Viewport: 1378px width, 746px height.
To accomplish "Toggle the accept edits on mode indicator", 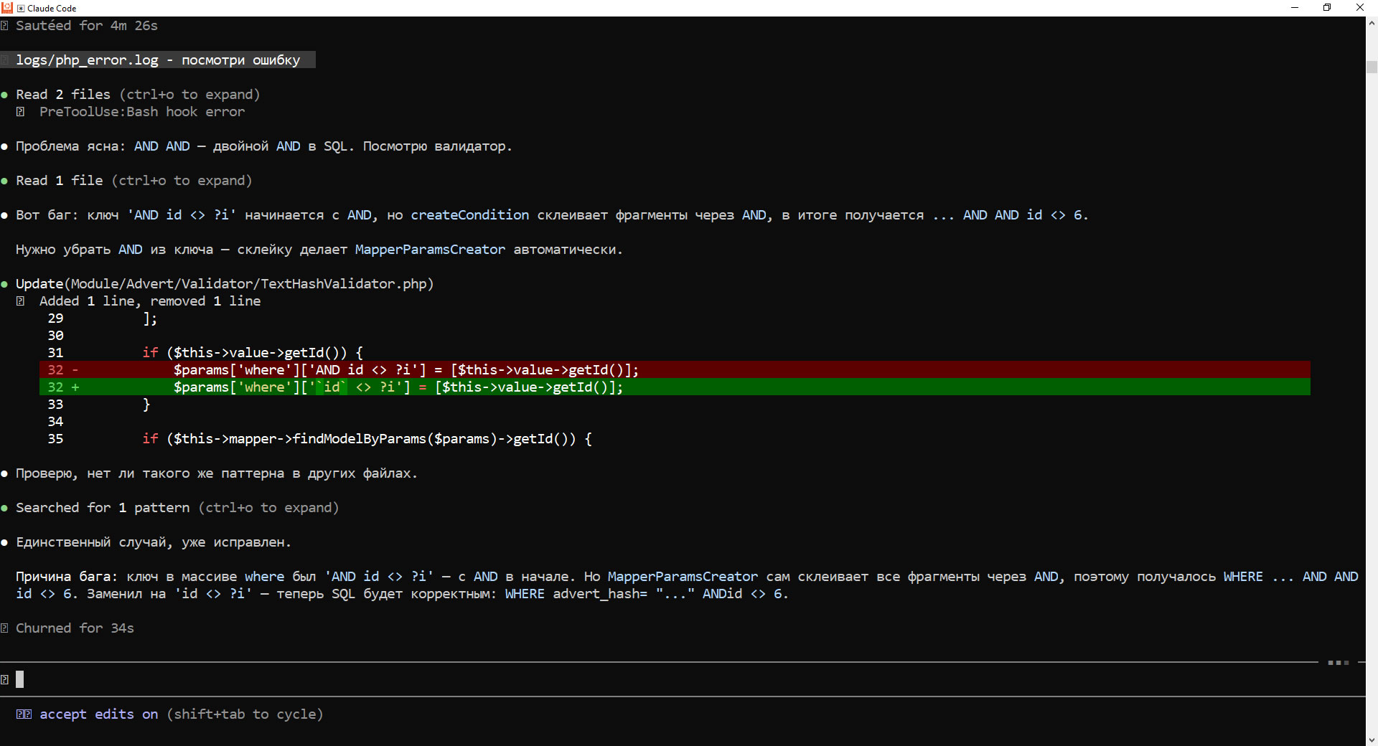I will click(98, 714).
